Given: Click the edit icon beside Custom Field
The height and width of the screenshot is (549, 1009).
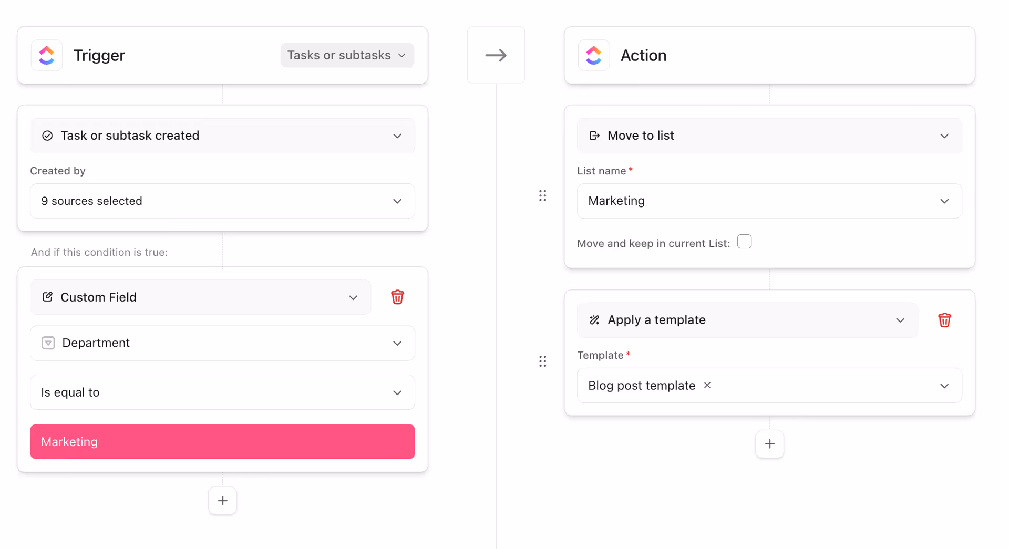Looking at the screenshot, I should 47,297.
